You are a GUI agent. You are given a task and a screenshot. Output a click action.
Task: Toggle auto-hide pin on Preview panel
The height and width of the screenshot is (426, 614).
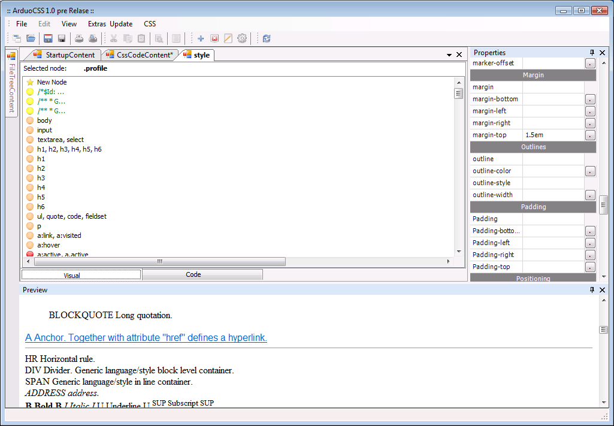592,290
